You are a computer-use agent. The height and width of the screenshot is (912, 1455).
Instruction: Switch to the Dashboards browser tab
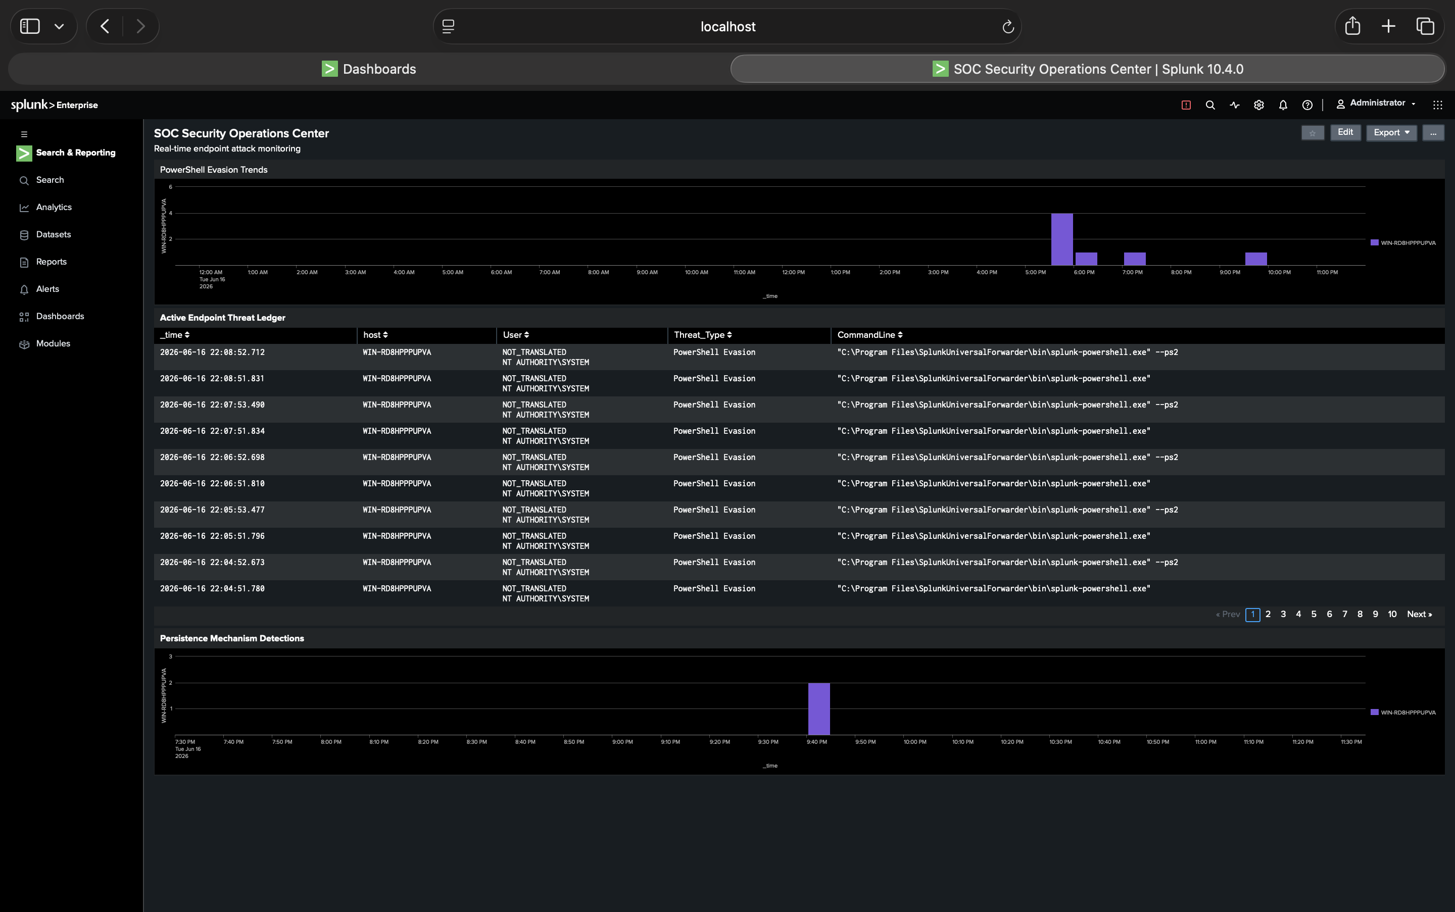tap(369, 69)
